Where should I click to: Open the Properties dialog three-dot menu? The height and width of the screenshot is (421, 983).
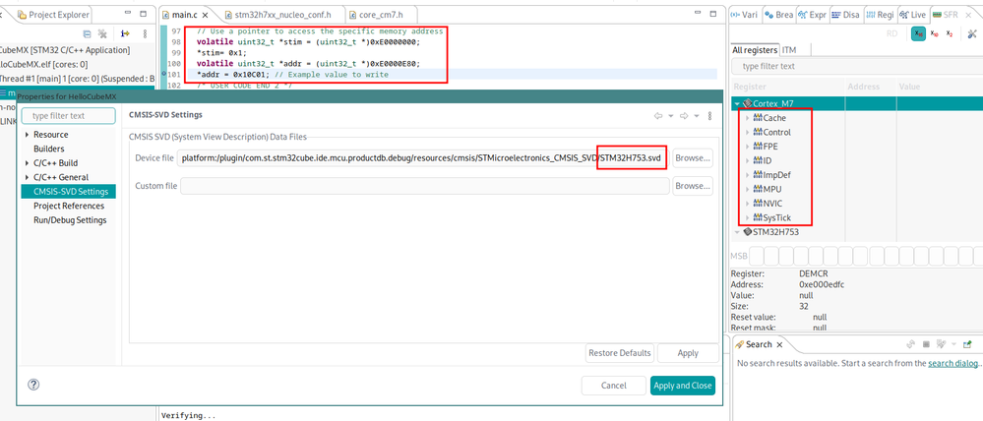click(709, 116)
